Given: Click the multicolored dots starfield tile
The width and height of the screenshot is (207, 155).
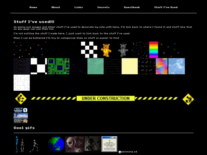Looking at the screenshot, I should coord(30,50).
